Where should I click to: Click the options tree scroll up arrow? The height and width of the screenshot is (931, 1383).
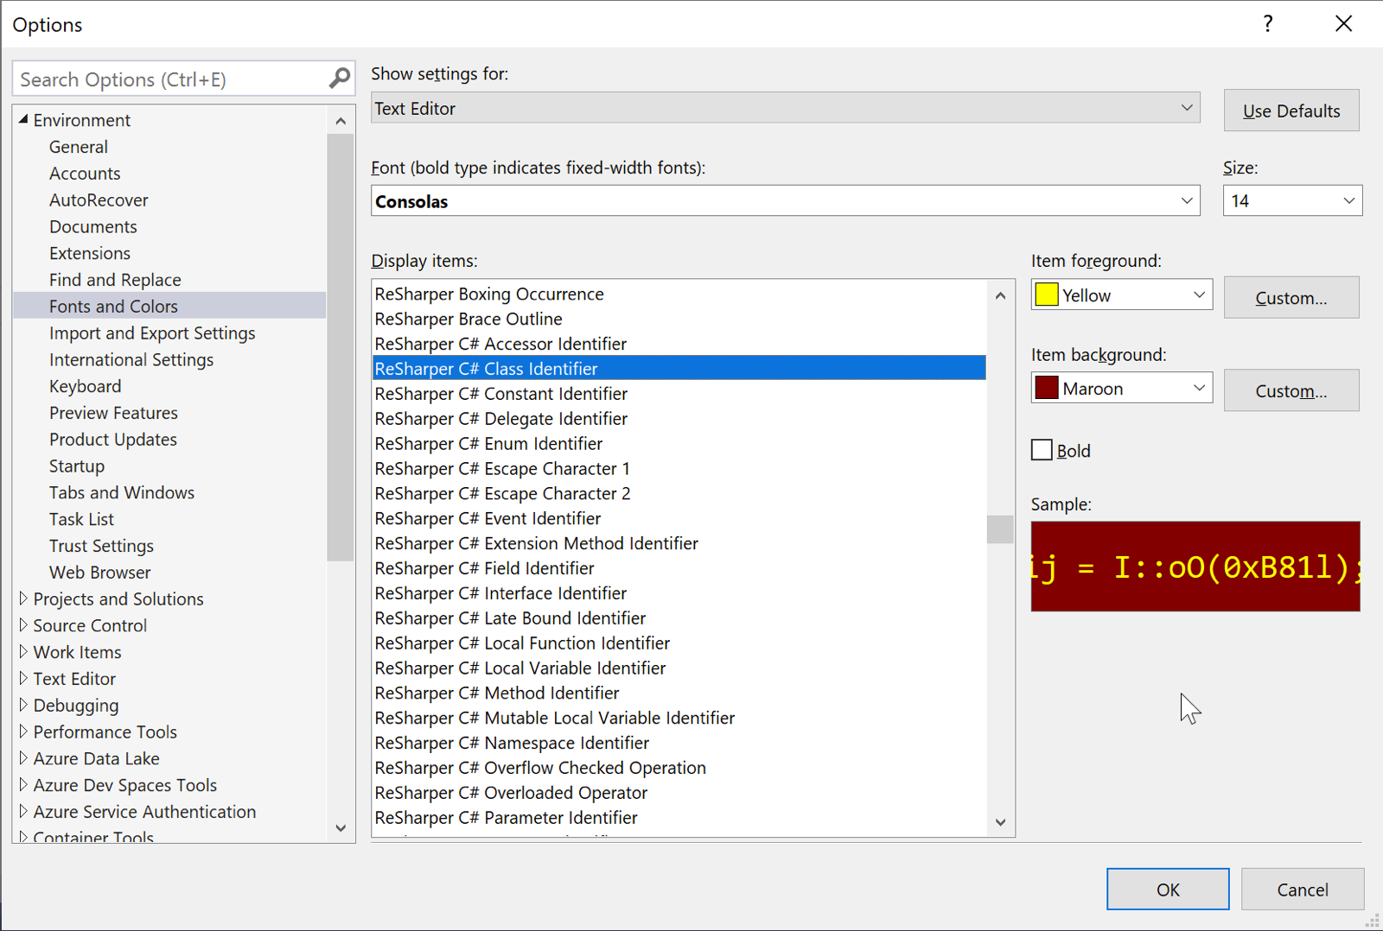coord(341,121)
